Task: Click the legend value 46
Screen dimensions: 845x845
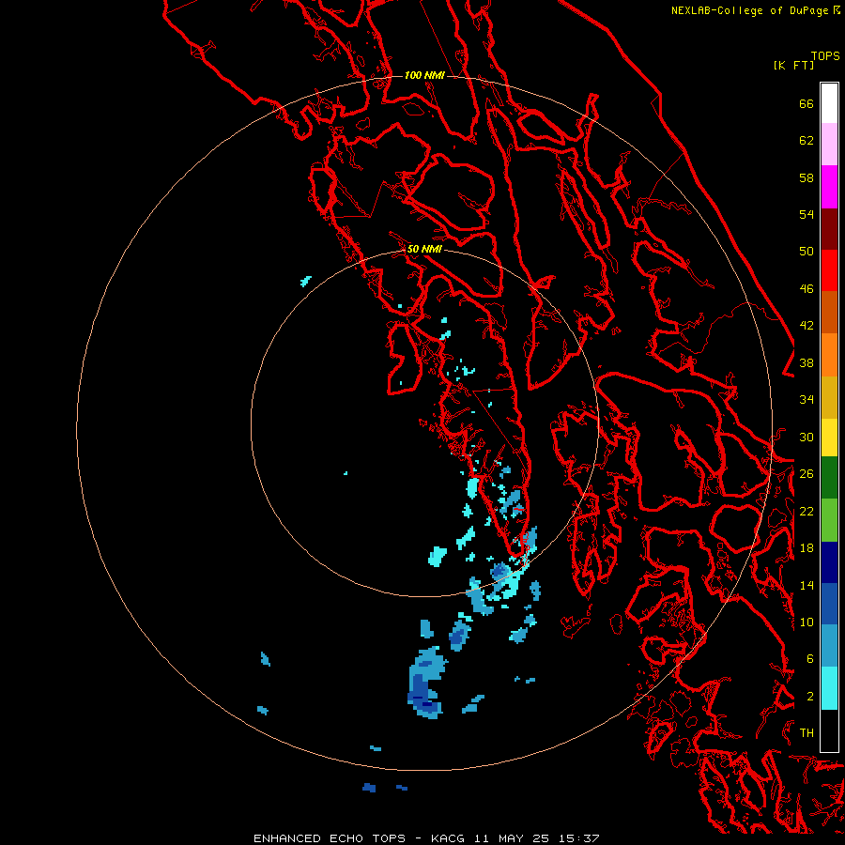Action: (807, 289)
